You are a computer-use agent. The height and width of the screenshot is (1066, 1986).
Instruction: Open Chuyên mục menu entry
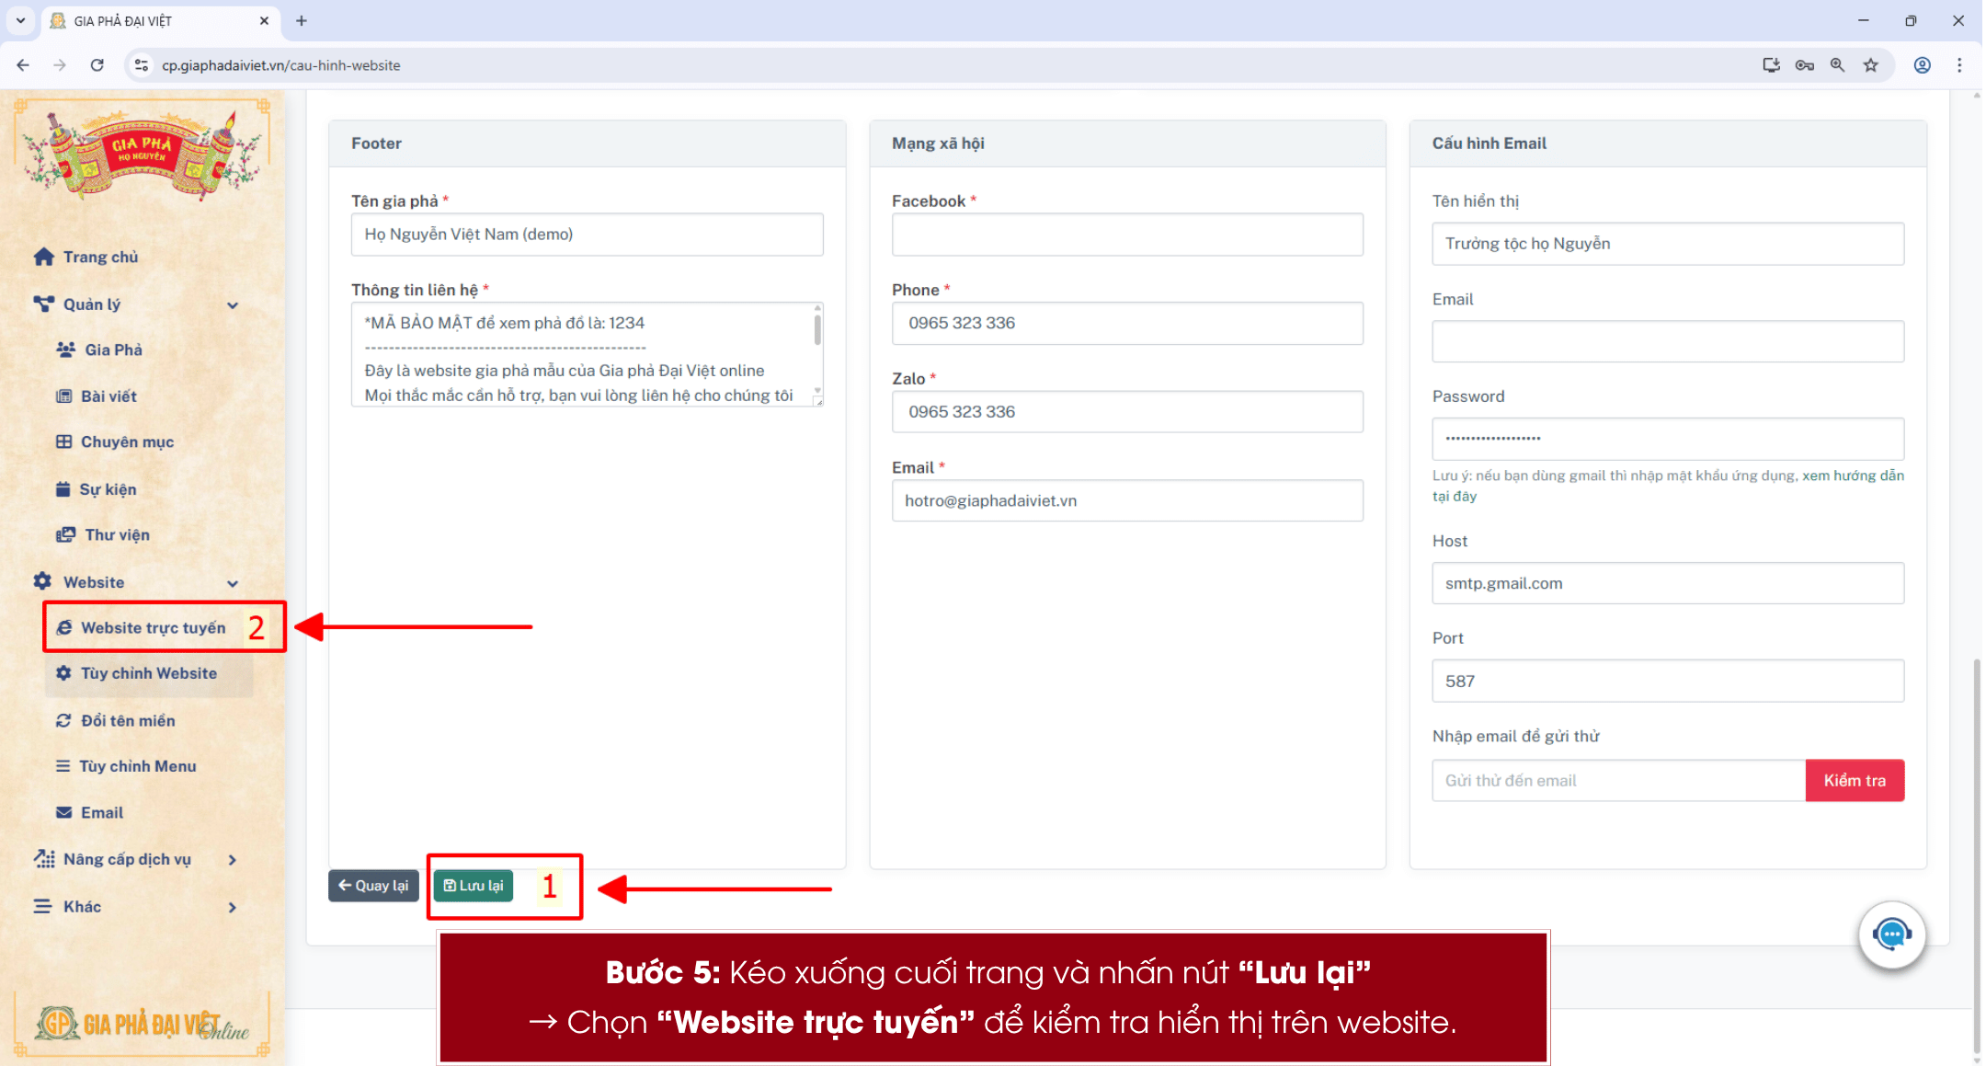(127, 442)
